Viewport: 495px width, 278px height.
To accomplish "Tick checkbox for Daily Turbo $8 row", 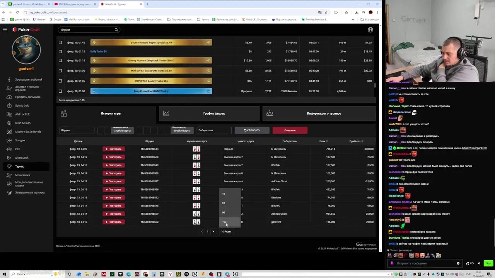I will tap(60, 51).
